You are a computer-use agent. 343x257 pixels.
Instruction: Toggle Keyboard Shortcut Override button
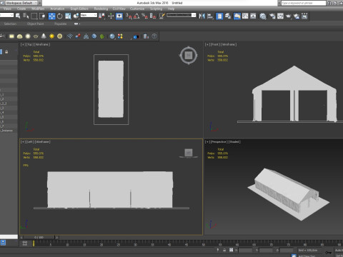(x=119, y=16)
